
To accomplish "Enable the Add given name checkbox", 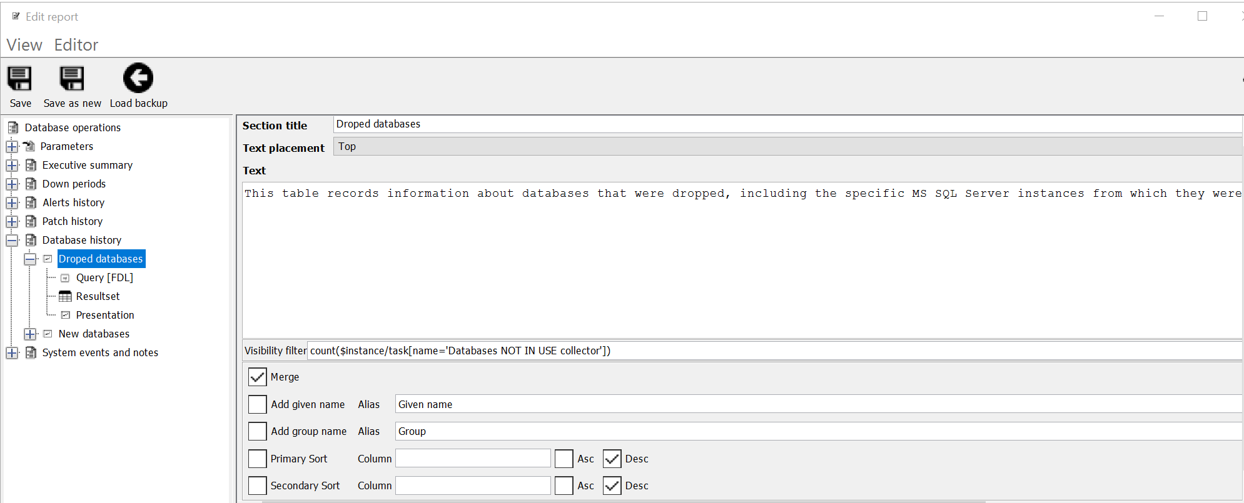I will coord(257,404).
